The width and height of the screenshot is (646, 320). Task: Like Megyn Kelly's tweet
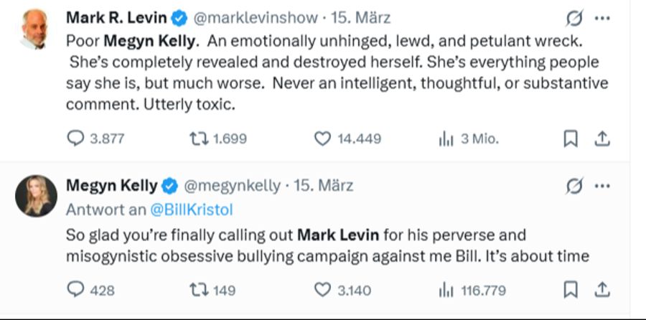(323, 290)
